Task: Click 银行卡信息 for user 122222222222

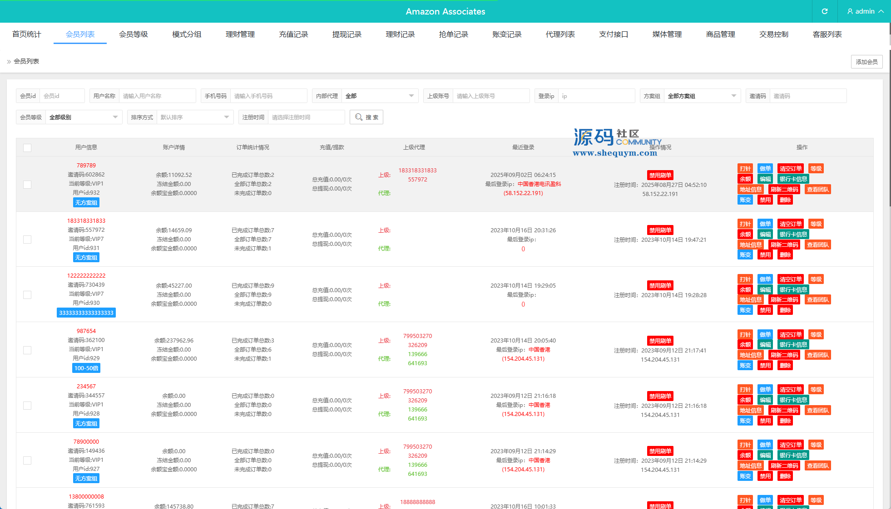Action: point(793,290)
